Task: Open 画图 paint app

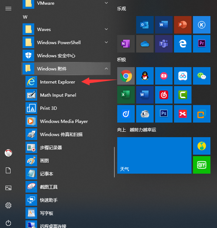Action: 67,161
